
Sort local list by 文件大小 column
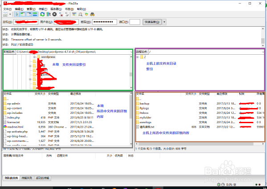(40, 94)
